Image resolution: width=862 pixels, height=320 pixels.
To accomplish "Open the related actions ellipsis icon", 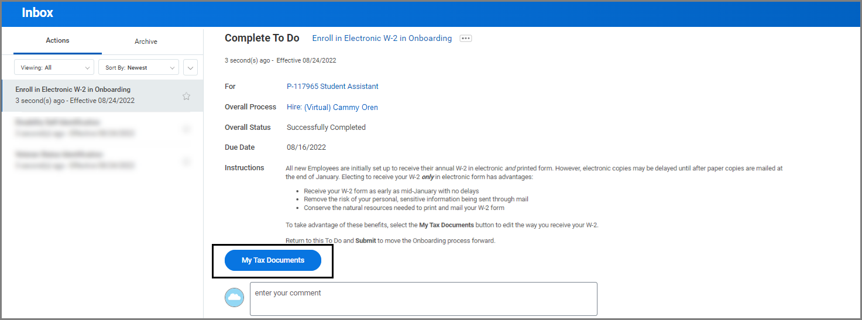I will [465, 39].
